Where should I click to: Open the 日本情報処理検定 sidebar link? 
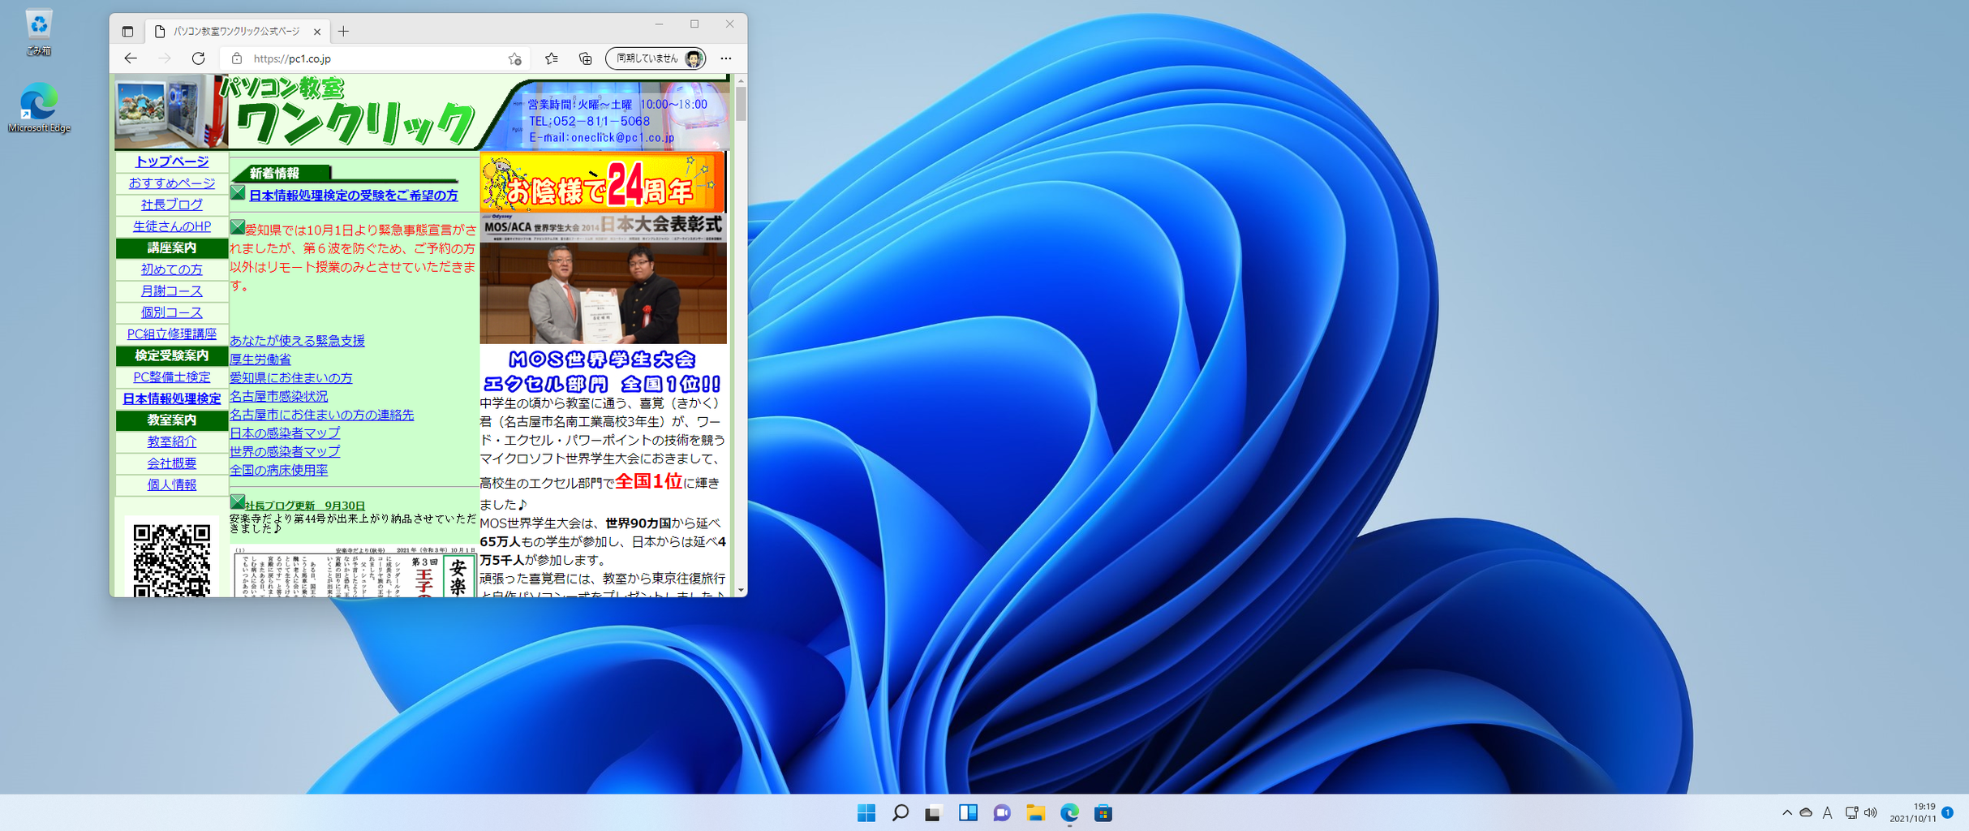point(172,398)
